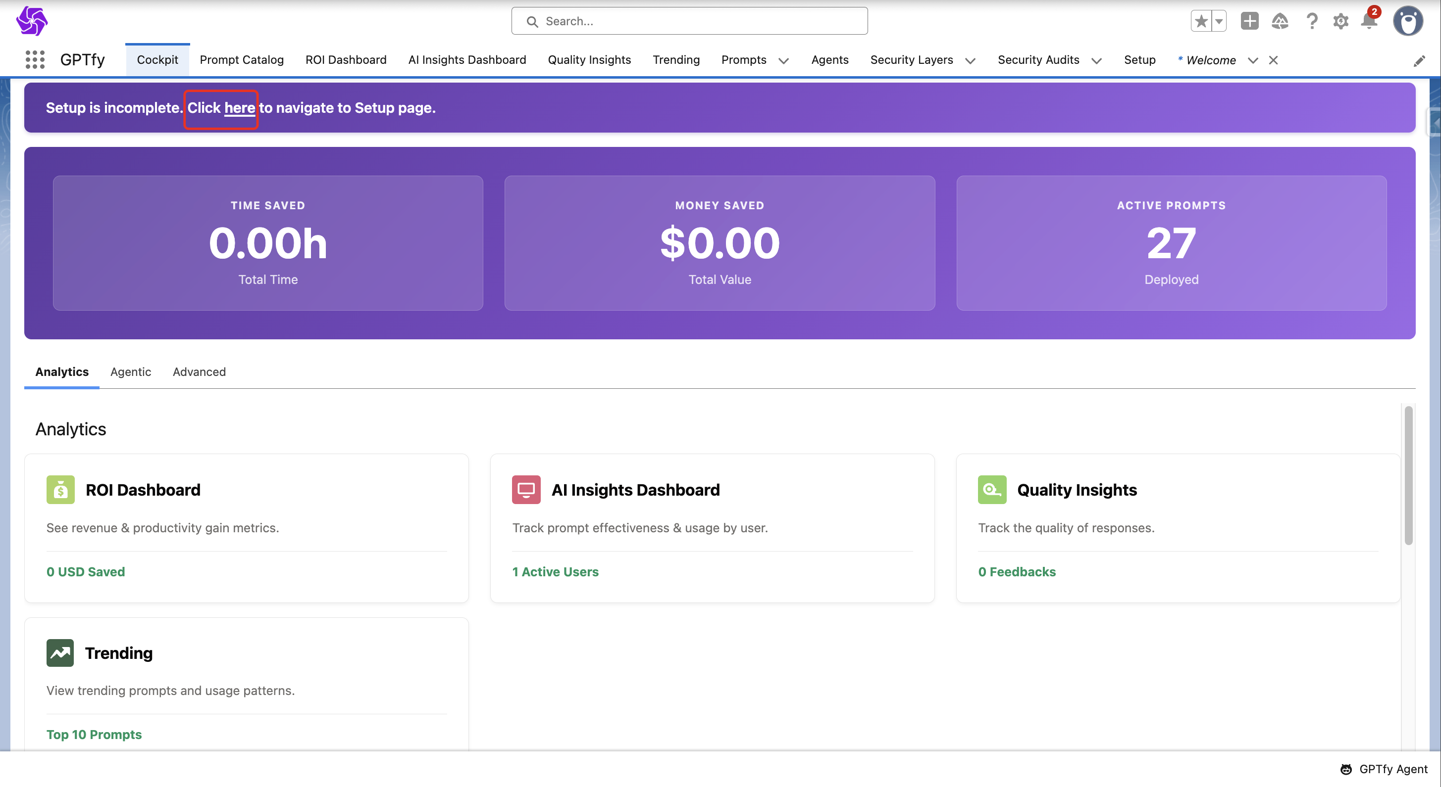
Task: Open the user profile avatar
Action: point(1407,21)
